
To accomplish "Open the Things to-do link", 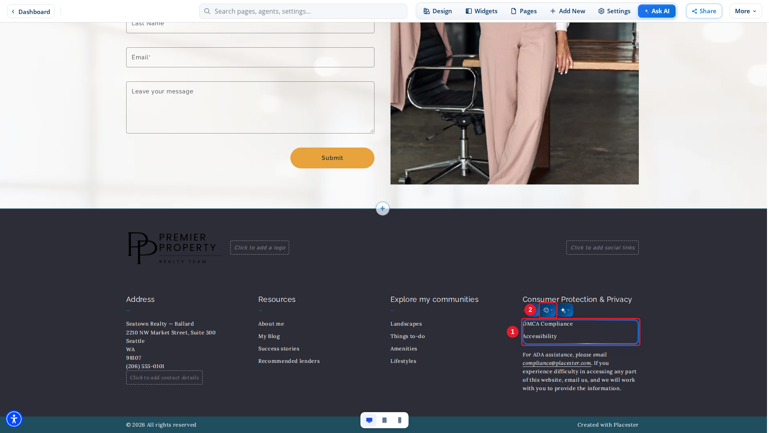I will tap(408, 336).
